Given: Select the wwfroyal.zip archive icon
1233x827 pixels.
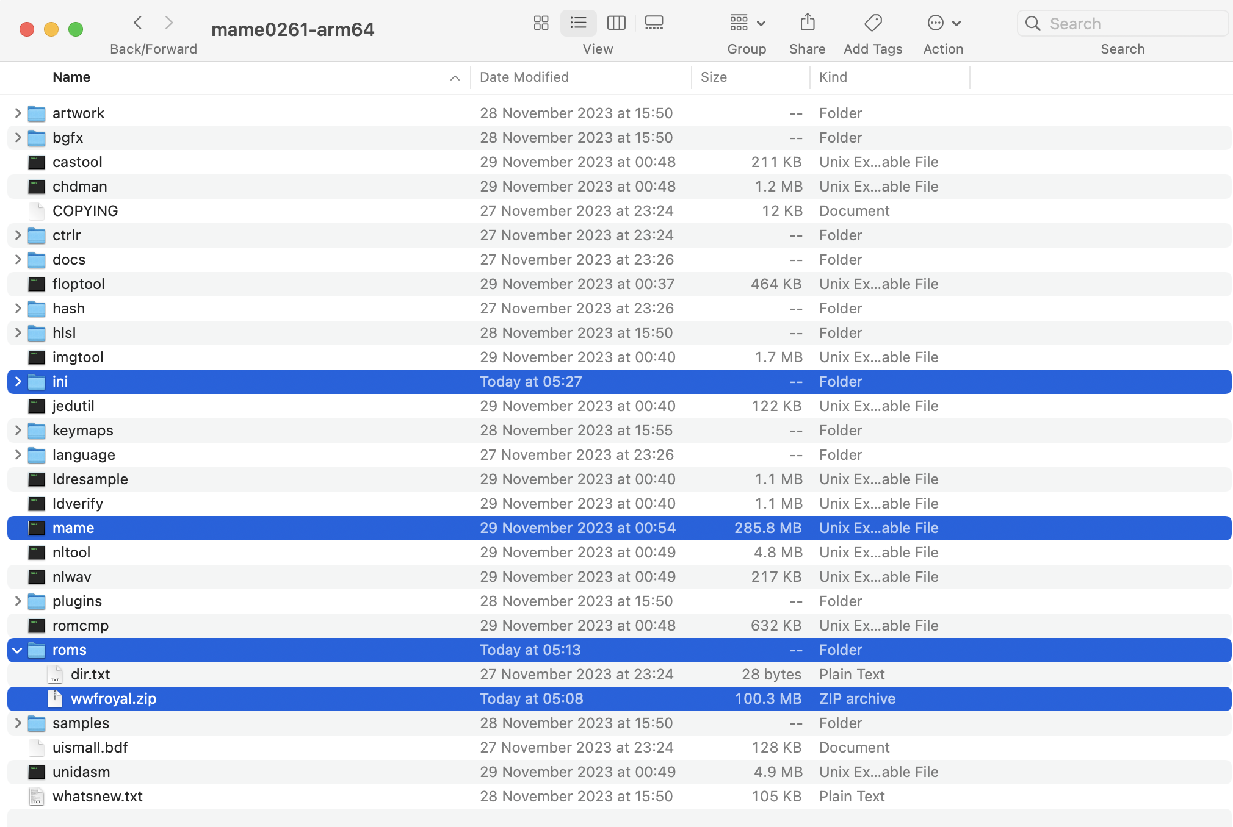Looking at the screenshot, I should (55, 699).
